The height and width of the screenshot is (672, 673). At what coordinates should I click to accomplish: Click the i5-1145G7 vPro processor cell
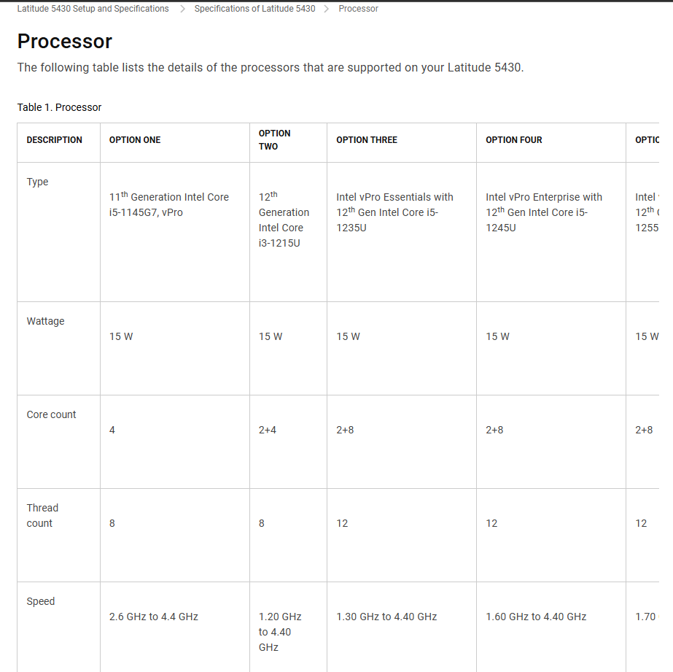(168, 204)
